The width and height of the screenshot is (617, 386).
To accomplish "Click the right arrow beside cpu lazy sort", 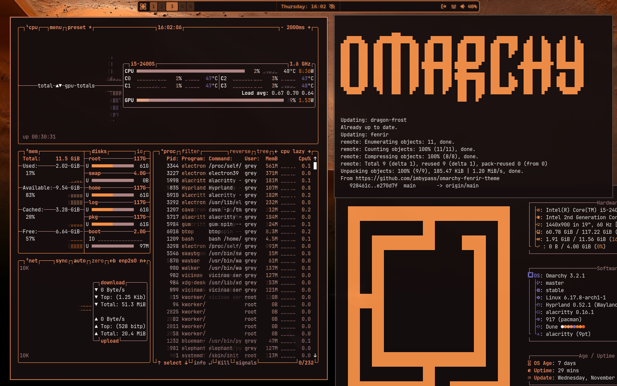I will [310, 151].
